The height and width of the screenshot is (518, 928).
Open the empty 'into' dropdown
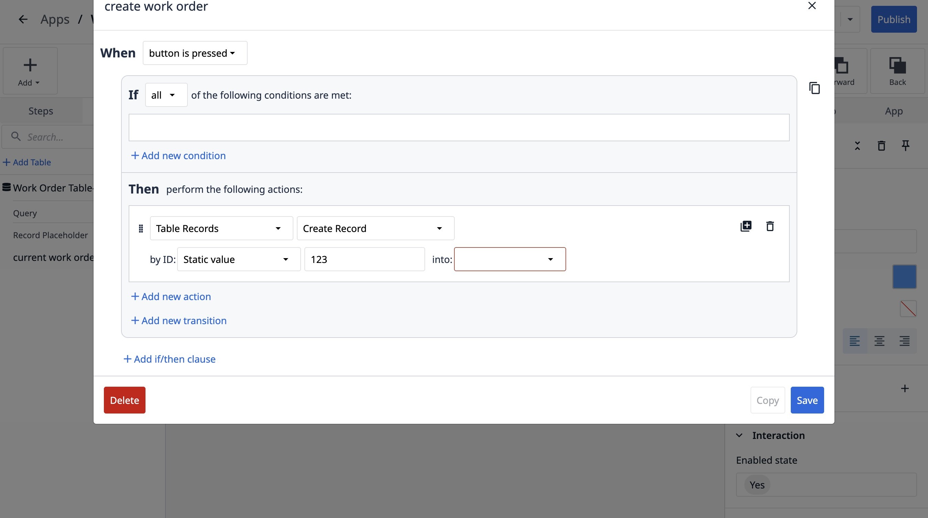pos(510,259)
